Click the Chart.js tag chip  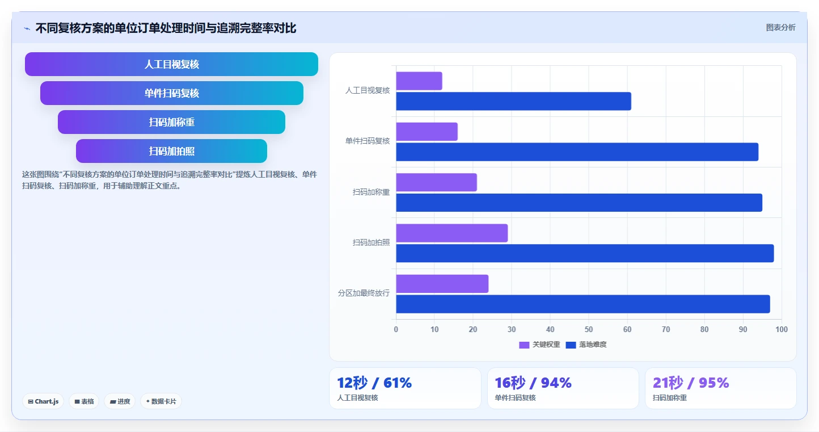(43, 401)
